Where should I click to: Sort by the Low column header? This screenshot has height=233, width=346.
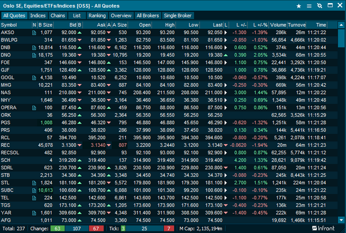click(188, 25)
